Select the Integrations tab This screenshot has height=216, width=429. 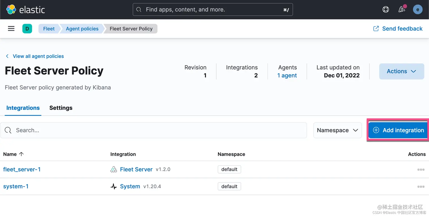click(23, 108)
